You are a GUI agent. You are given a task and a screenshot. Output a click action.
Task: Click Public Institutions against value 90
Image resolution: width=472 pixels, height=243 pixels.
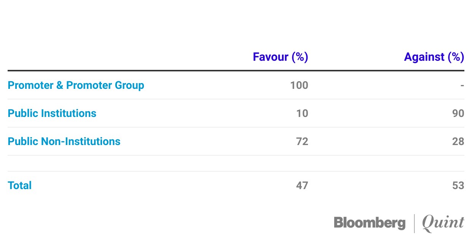458,113
